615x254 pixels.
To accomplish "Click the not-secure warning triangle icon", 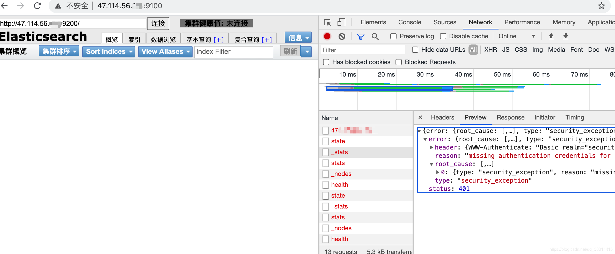I will [x=58, y=6].
